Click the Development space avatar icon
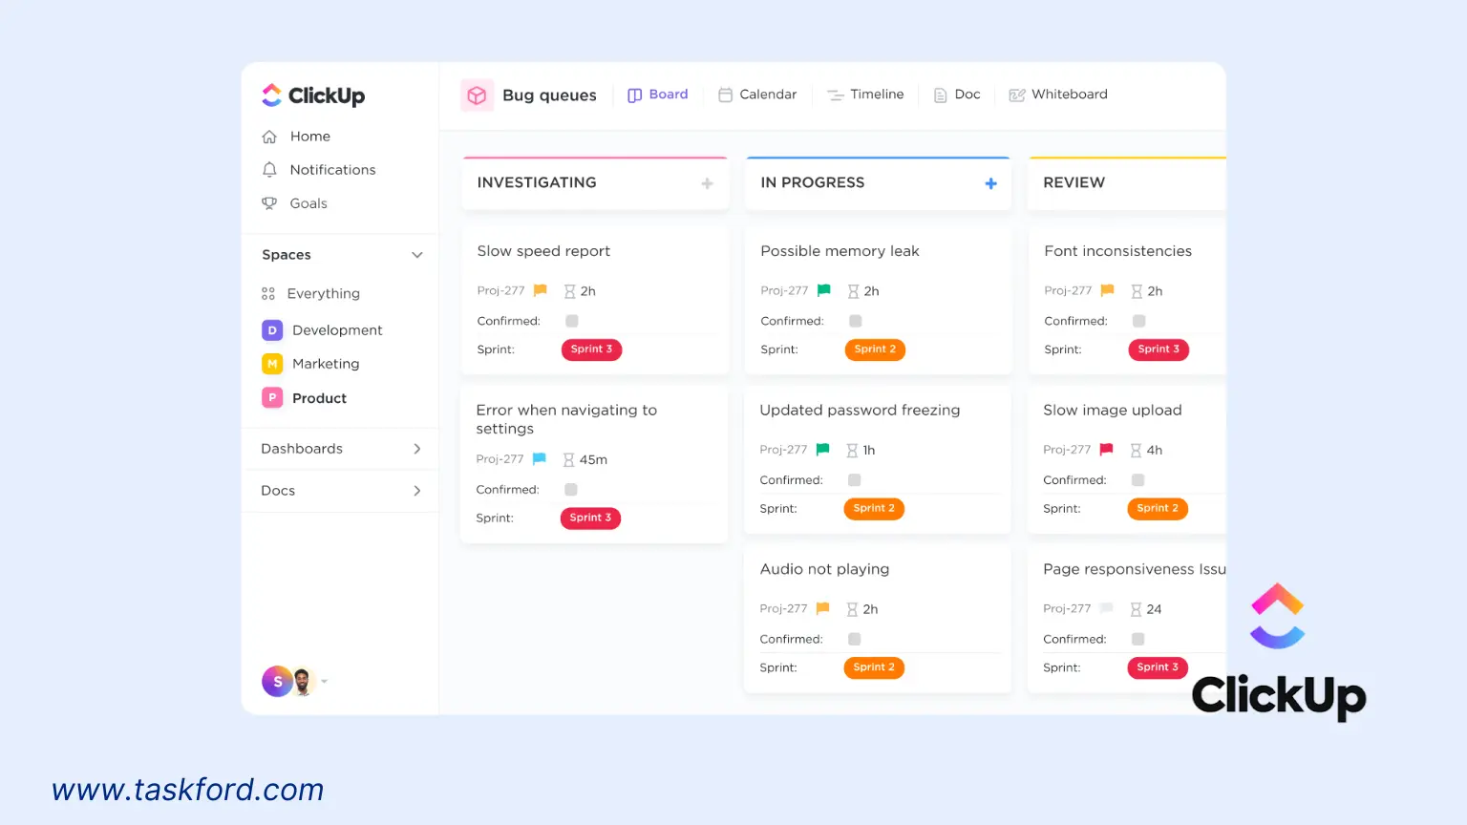1467x825 pixels. [x=272, y=329]
